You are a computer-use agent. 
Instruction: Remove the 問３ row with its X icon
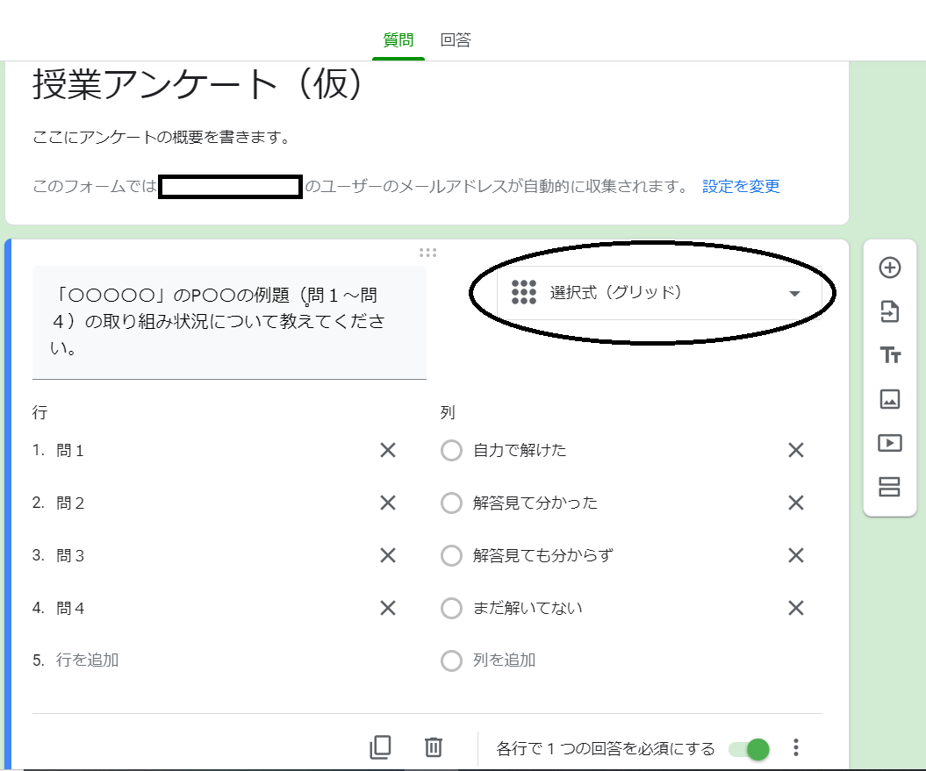coord(386,555)
